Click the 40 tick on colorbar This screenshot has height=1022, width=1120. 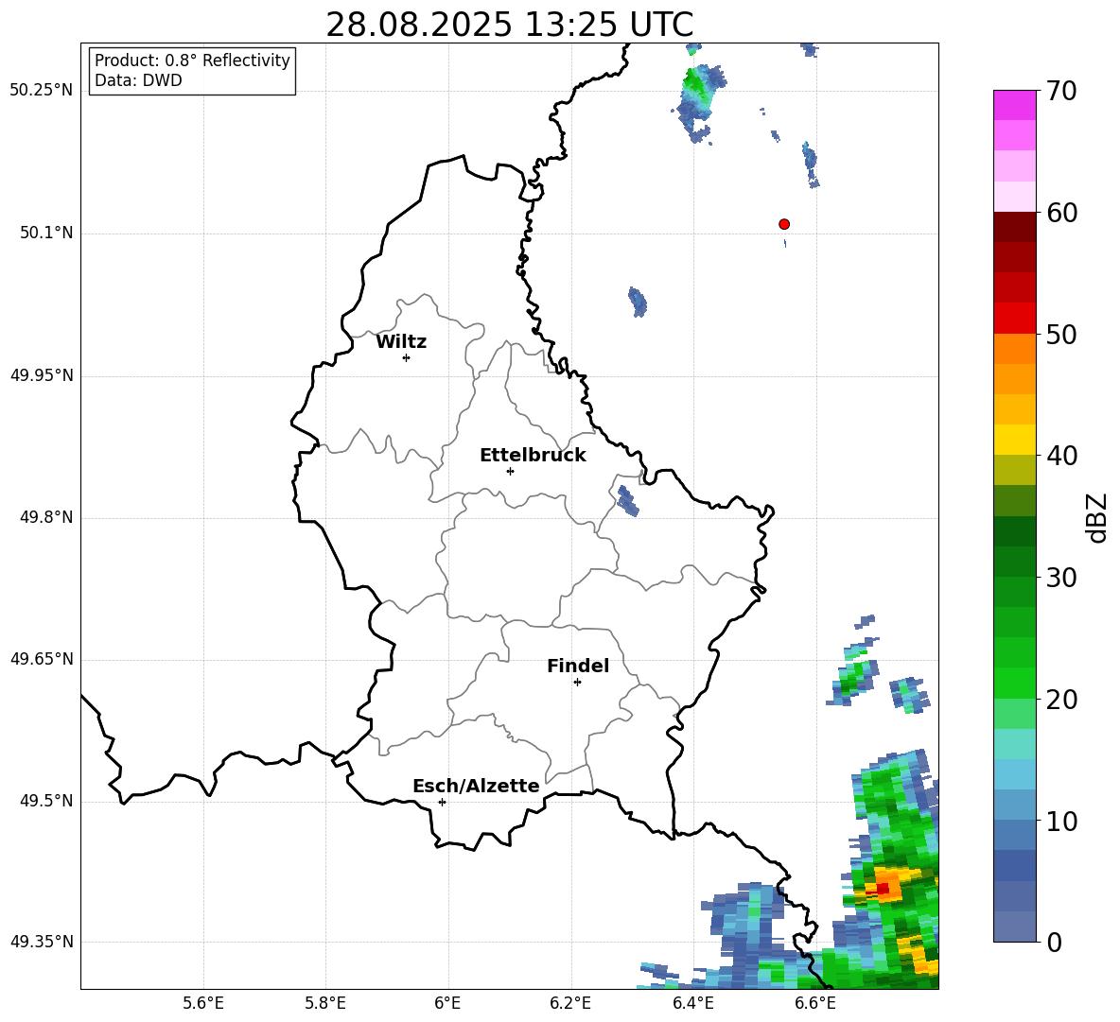pyautogui.click(x=1061, y=456)
